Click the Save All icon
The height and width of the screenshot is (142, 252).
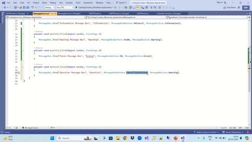28,7
